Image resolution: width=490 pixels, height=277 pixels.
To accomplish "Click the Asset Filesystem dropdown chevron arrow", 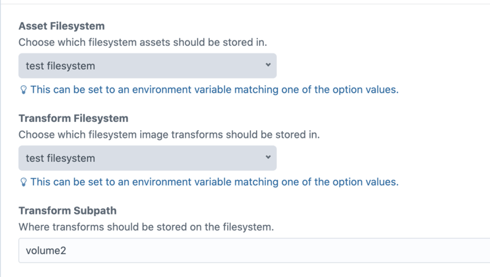I will 268,65.
